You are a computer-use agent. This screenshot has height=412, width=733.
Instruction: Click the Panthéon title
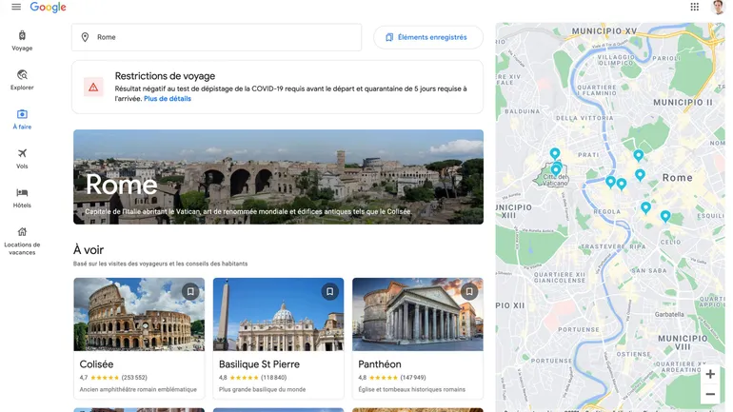click(x=380, y=364)
